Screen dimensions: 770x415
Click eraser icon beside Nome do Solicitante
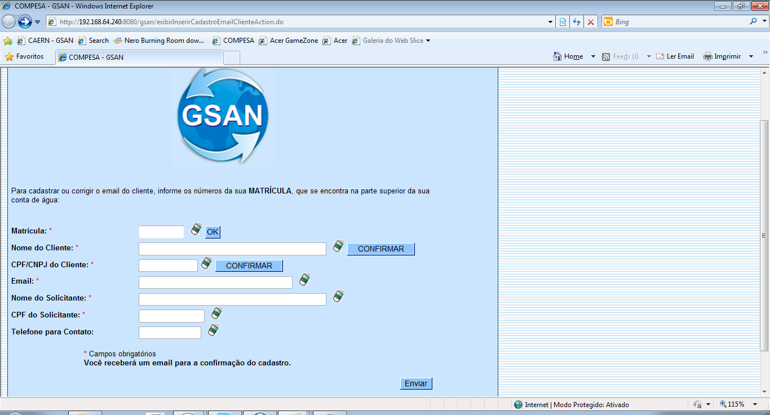338,296
